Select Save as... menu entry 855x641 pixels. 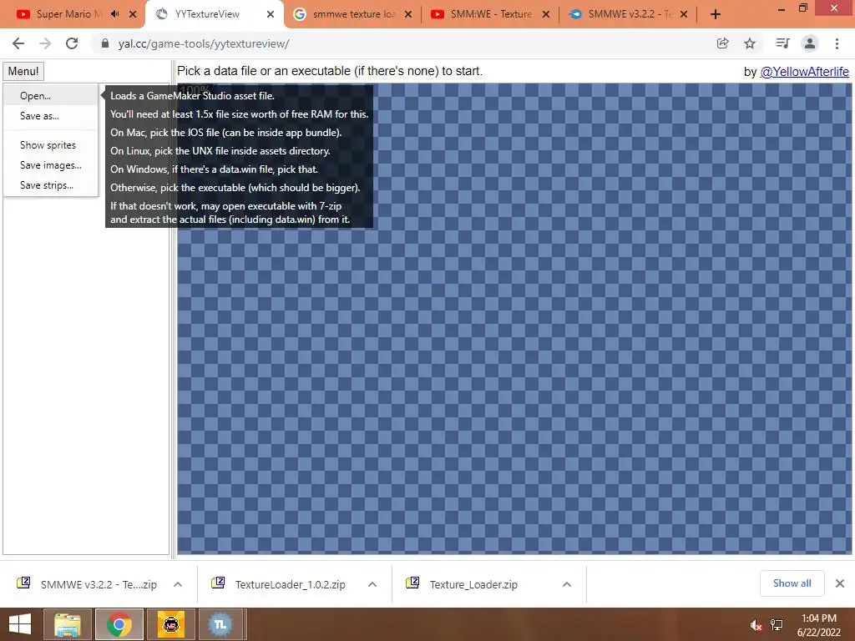point(50,115)
